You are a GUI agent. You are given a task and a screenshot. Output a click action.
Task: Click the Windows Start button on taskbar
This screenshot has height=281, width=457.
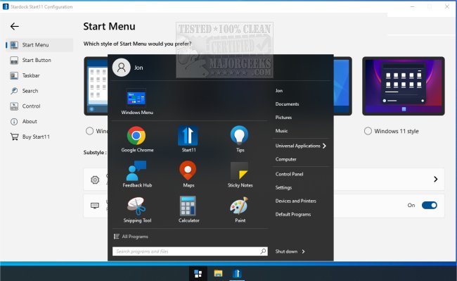198,273
